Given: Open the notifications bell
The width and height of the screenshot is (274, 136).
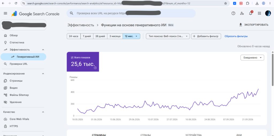Looking at the screenshot, I should [x=250, y=13].
